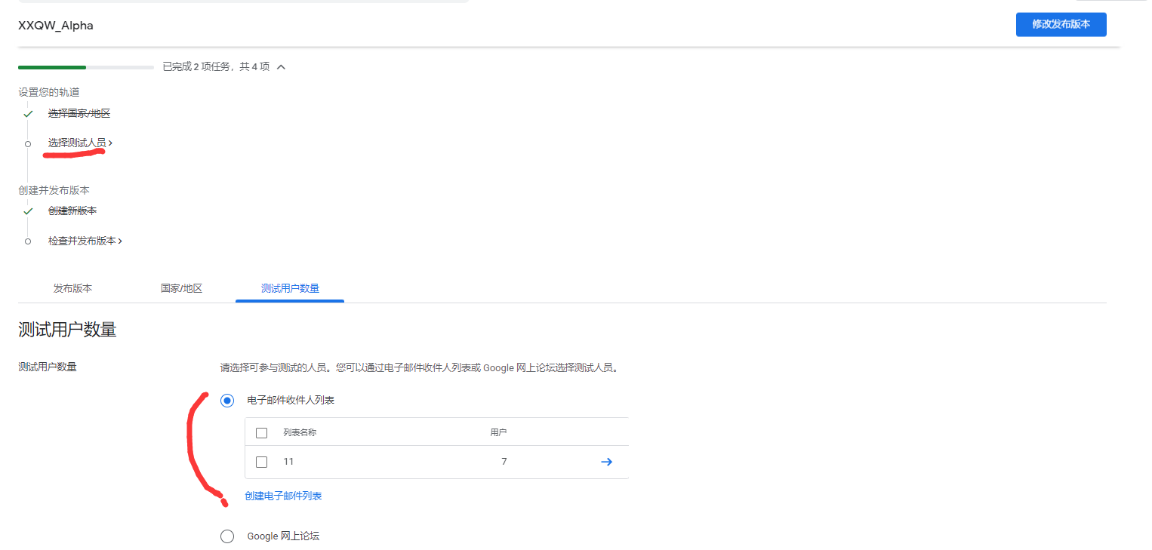Click the green checkmark beside 创建新版本

pos(28,210)
